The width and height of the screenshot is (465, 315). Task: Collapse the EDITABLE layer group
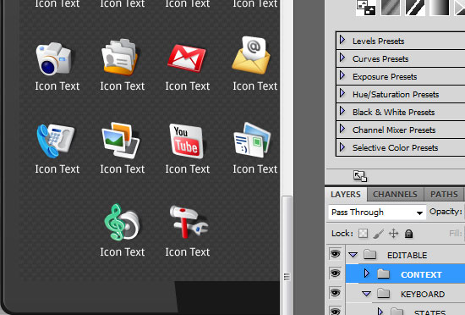[x=353, y=255]
